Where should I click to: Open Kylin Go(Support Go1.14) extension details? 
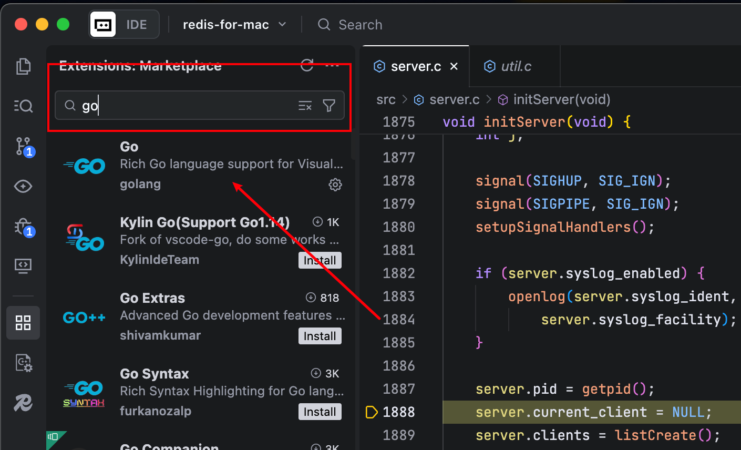pos(204,222)
